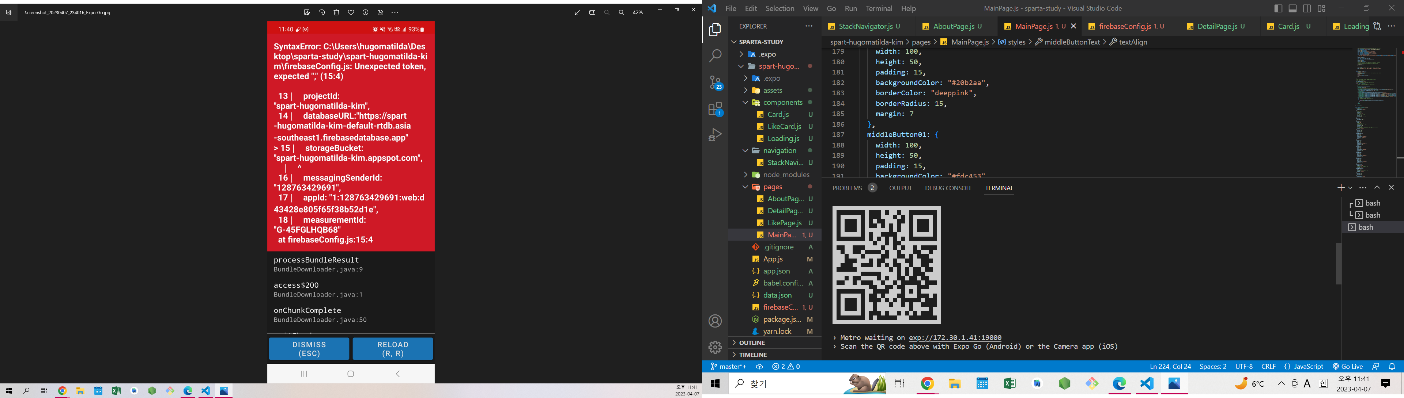Open the Manage gear menu in VS Code
The width and height of the screenshot is (1404, 398).
click(715, 347)
